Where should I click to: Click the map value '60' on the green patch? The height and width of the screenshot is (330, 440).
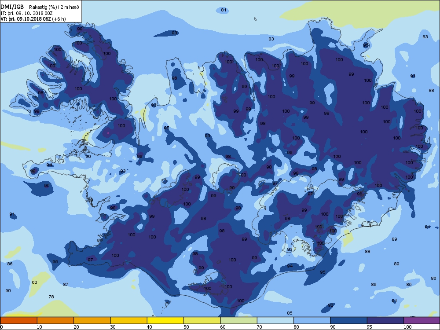coord(34,282)
